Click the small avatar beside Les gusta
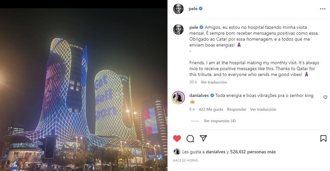The height and width of the screenshot is (171, 330). point(177,152)
